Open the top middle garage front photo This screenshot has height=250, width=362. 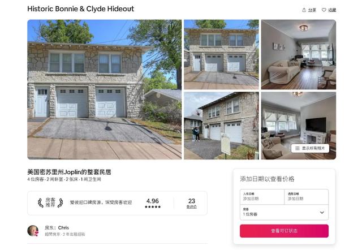[221, 54]
